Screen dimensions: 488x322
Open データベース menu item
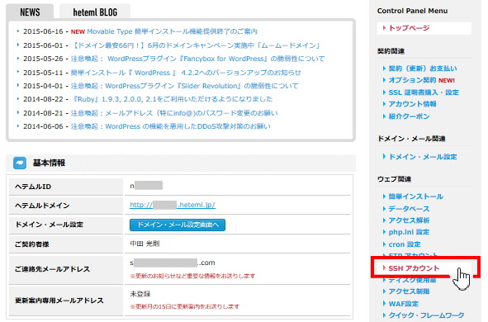coord(409,209)
